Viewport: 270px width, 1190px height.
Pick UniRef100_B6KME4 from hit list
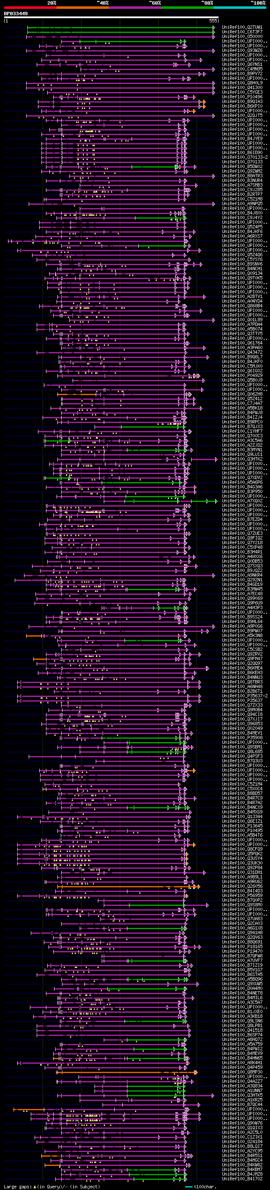pyautogui.click(x=242, y=668)
